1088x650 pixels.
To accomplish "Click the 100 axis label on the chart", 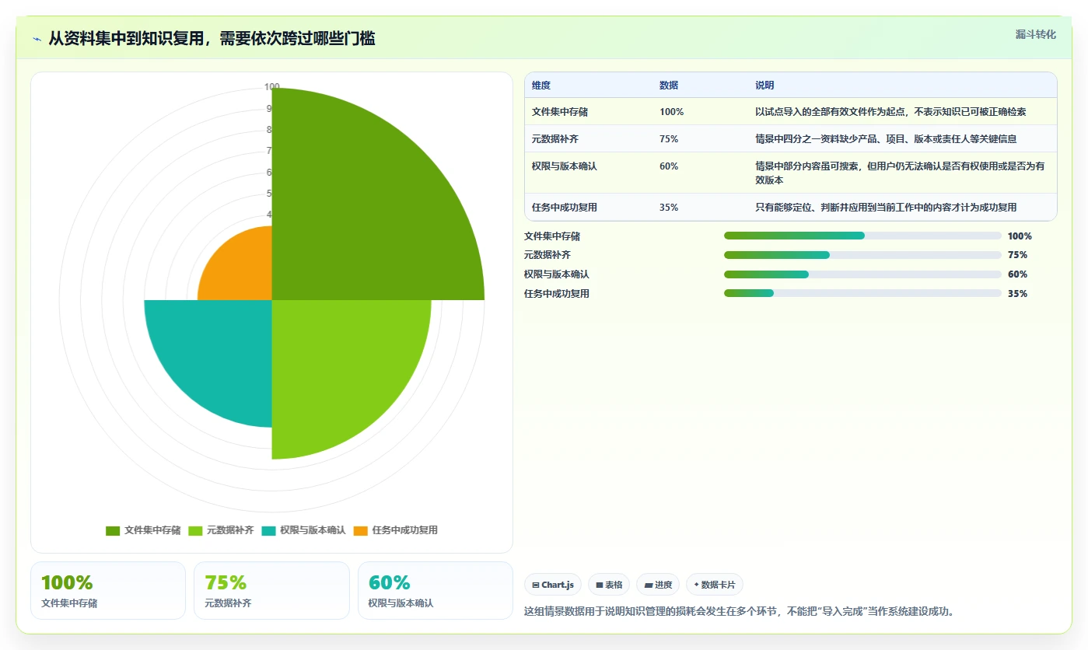I will click(271, 87).
